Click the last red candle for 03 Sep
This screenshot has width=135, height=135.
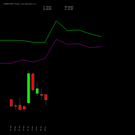(x=46, y=97)
